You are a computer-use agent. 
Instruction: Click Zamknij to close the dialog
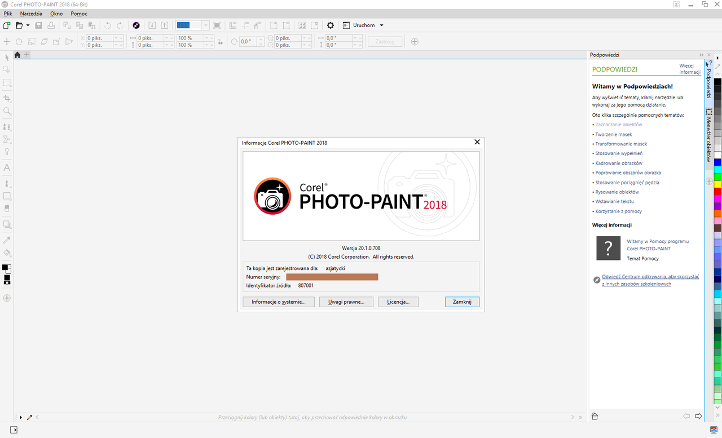462,302
